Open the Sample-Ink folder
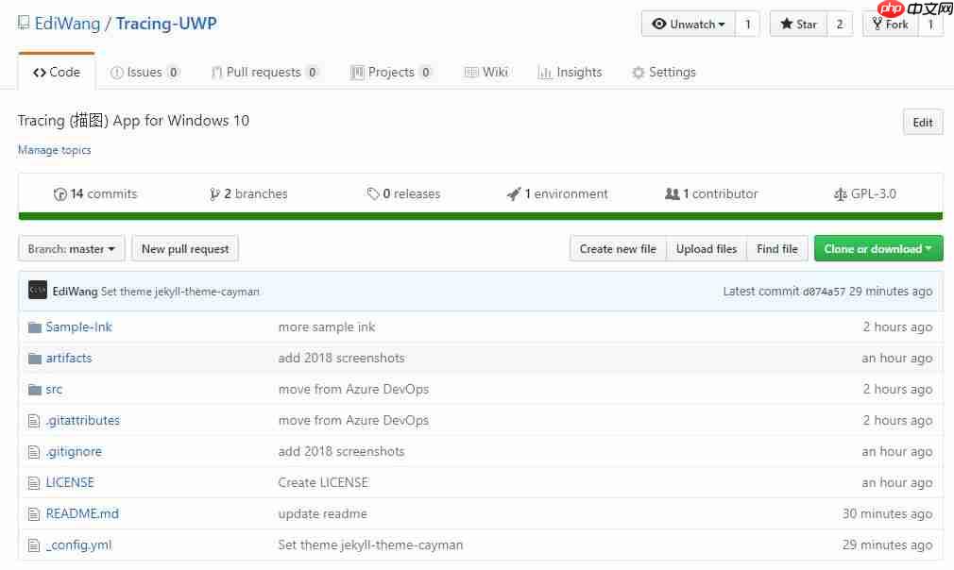Screen dimensions: 954x570 78,327
